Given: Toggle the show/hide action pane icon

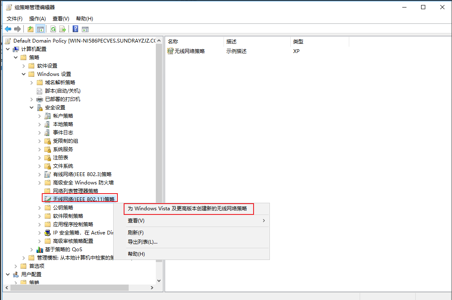Looking at the screenshot, I should coord(85,29).
